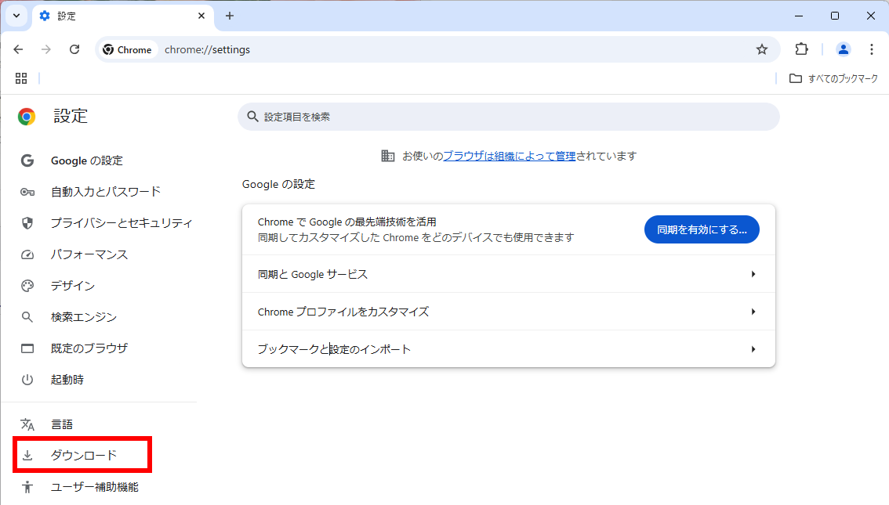This screenshot has width=889, height=505.
Task: Open 起動時 in sidebar
Action: pyautogui.click(x=67, y=380)
